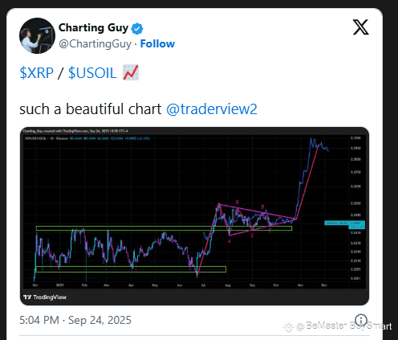
Task: Click the info icon beside the timestamp
Action: click(x=361, y=320)
